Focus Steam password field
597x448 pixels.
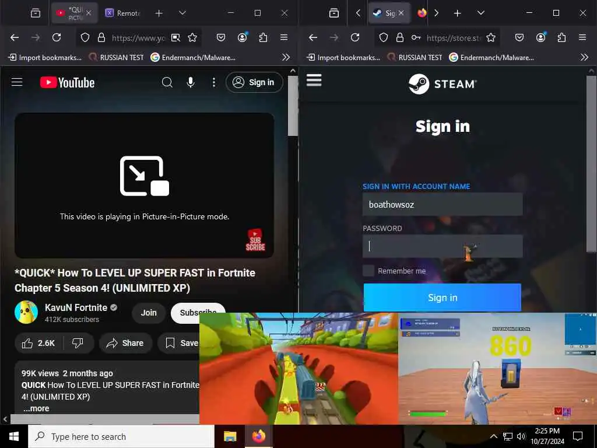pos(443,247)
